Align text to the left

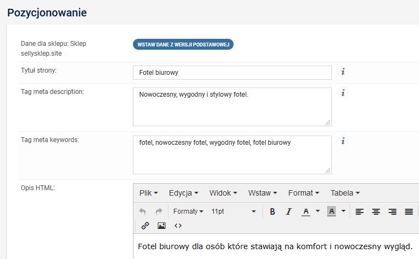point(359,211)
